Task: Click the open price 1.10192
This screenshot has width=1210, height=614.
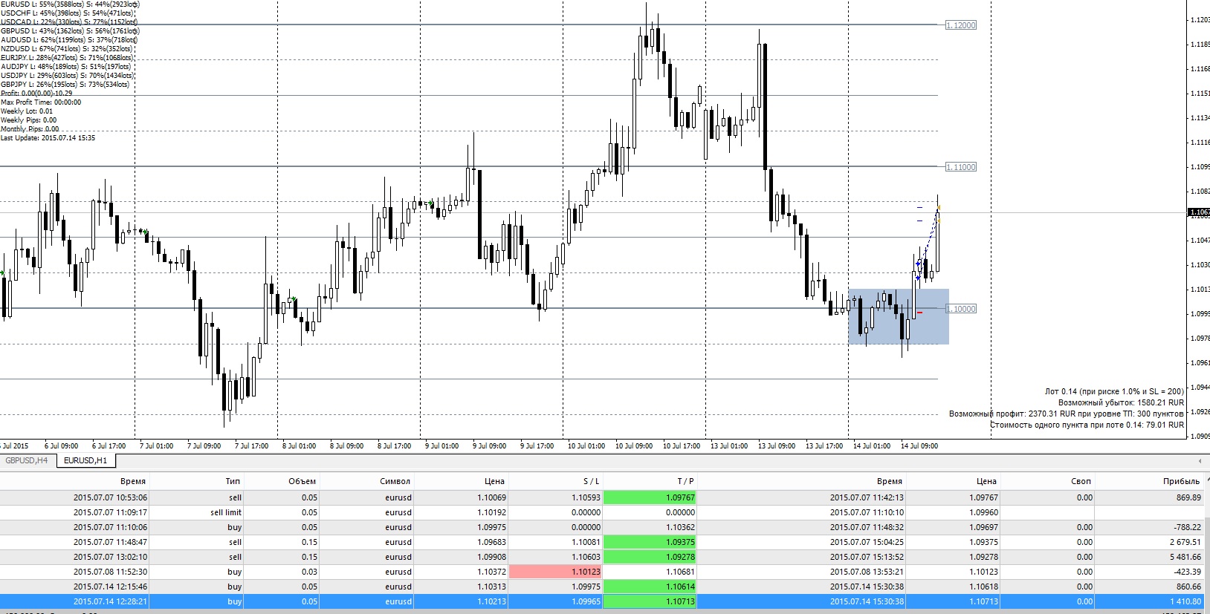Action: [491, 512]
